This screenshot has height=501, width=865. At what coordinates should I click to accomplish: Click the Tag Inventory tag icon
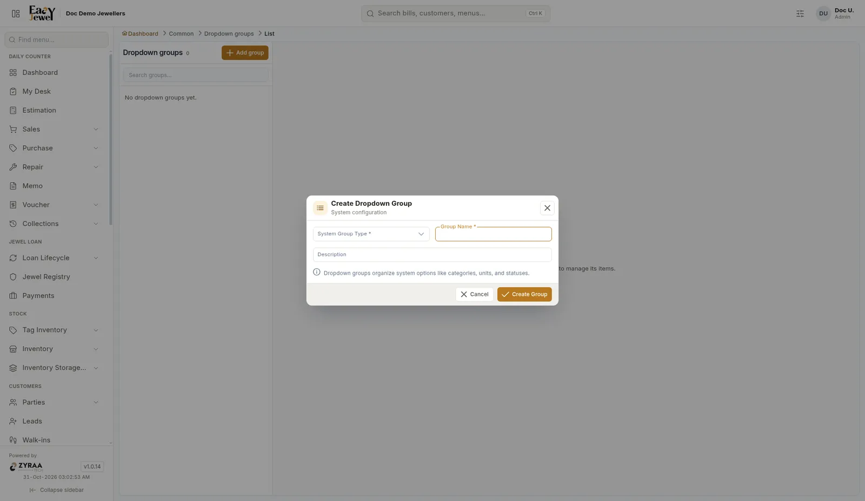pos(13,330)
